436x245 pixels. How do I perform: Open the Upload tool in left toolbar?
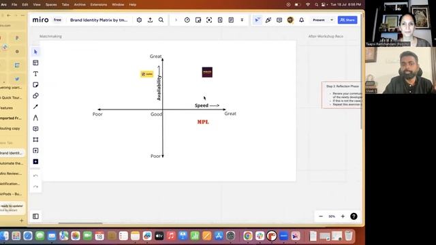pos(35,150)
